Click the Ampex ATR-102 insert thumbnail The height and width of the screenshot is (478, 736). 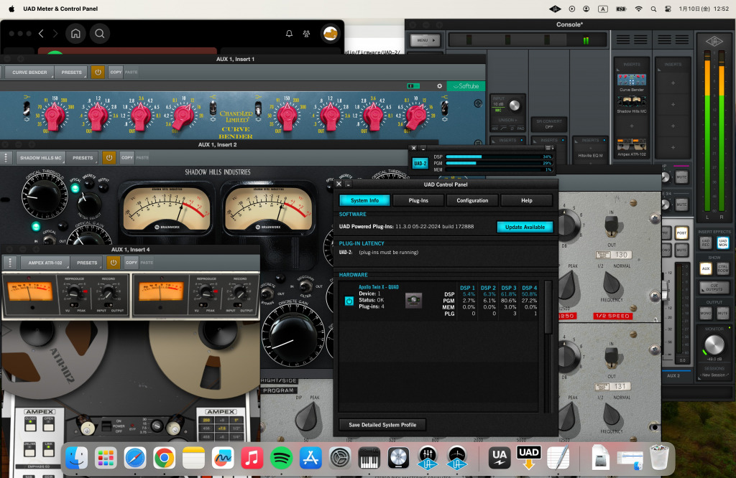(632, 145)
